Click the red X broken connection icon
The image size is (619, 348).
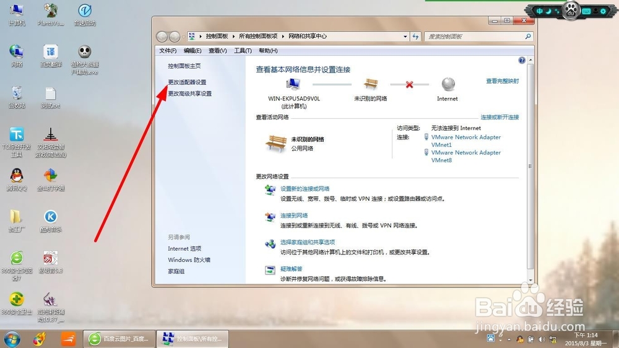(409, 85)
